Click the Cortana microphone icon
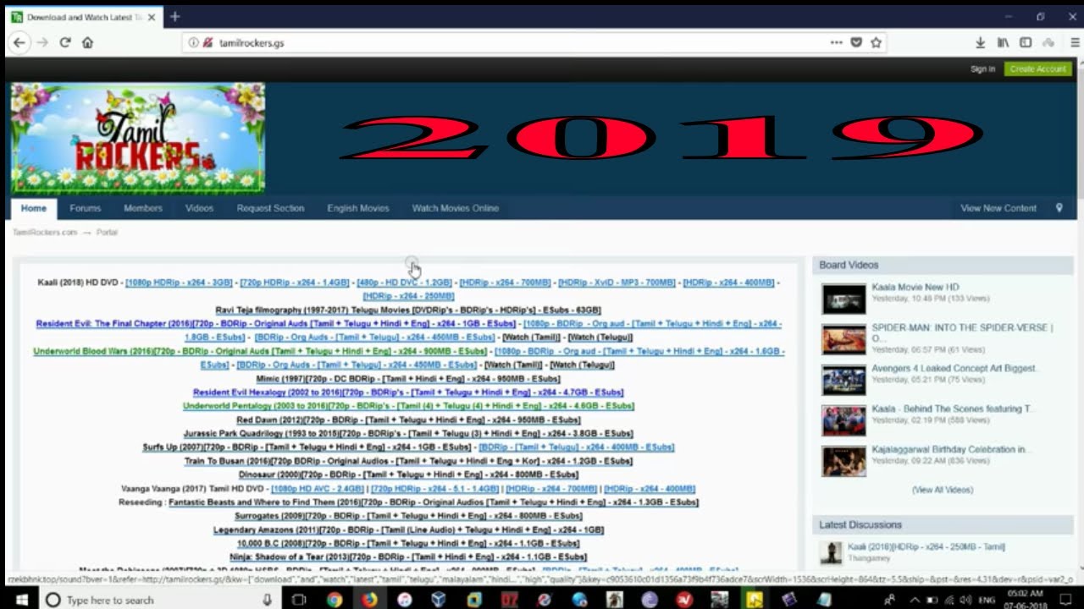The width and height of the screenshot is (1084, 609). [x=268, y=600]
